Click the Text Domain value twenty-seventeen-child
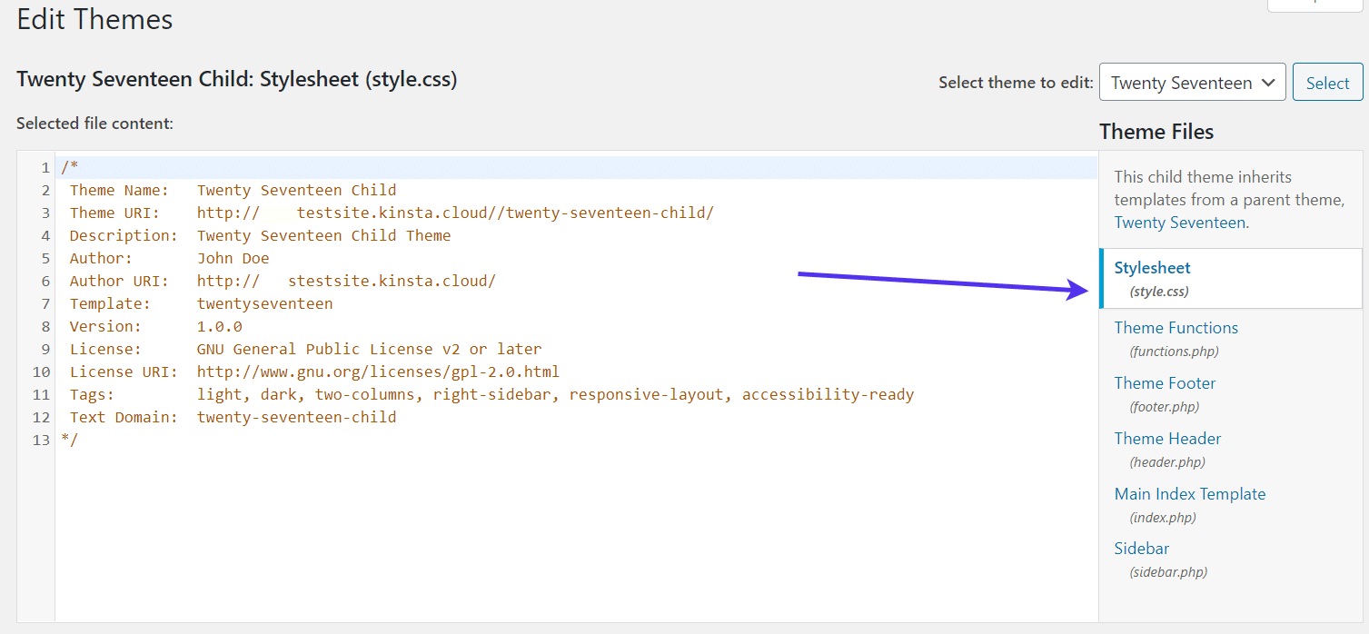 click(297, 416)
